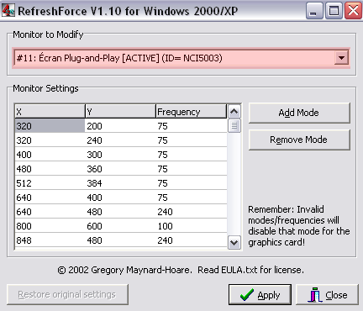Click the X column header
Image resolution: width=363 pixels, height=311 pixels.
50,112
